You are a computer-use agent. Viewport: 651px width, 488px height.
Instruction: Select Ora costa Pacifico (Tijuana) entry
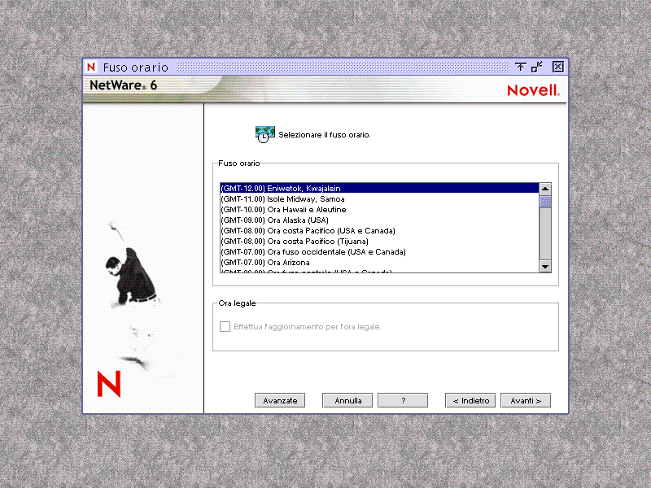[x=379, y=242]
